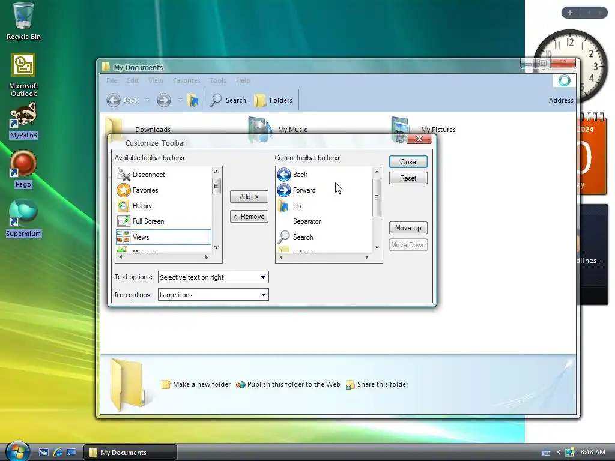
Task: Click the taskbar clock 8:48 AM
Action: 593,453
